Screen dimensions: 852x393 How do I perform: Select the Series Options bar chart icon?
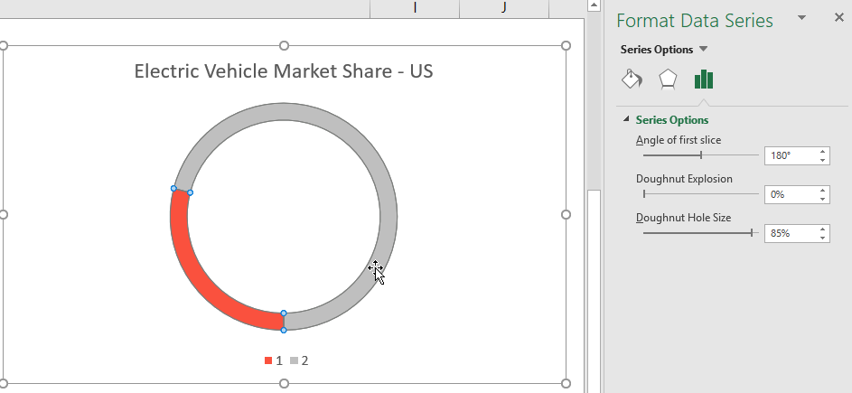[x=704, y=79]
